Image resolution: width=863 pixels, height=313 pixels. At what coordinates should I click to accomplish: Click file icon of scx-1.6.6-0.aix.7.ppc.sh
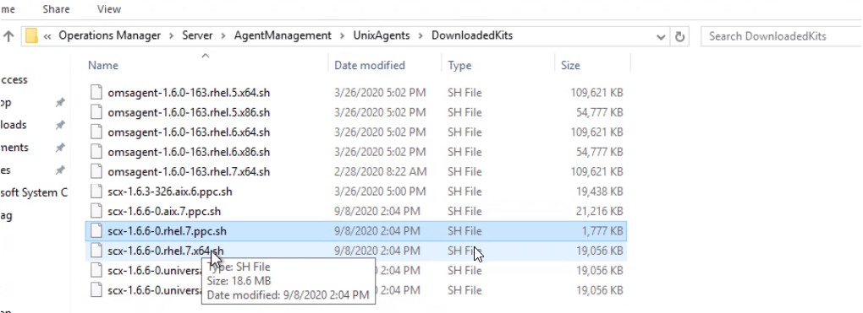[96, 212]
